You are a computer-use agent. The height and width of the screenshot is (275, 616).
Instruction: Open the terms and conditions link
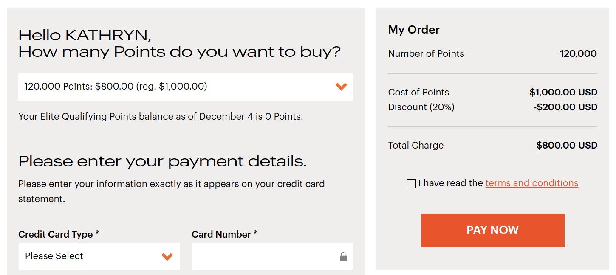(531, 183)
